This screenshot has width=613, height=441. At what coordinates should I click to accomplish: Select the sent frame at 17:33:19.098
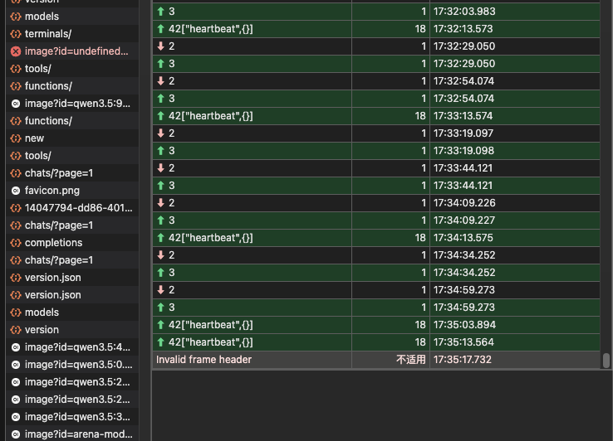(x=249, y=151)
